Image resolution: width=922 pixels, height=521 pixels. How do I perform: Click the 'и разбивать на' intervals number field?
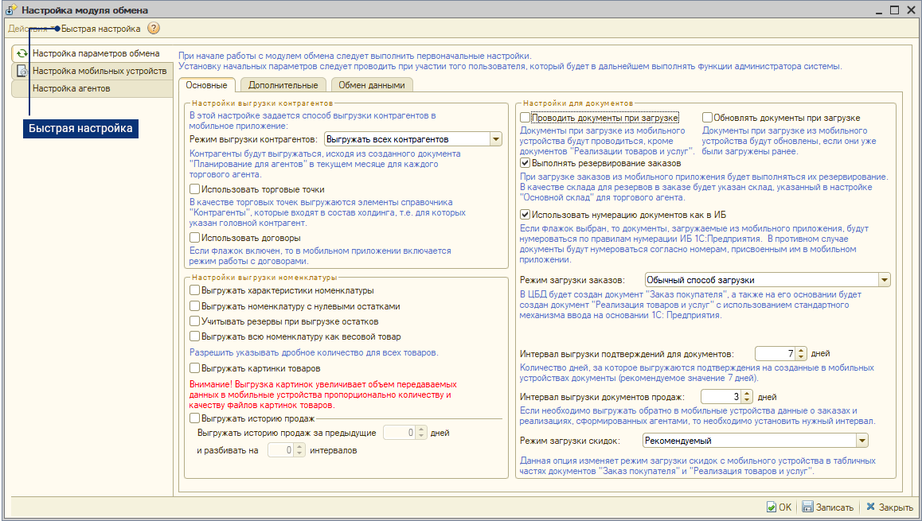tap(281, 450)
